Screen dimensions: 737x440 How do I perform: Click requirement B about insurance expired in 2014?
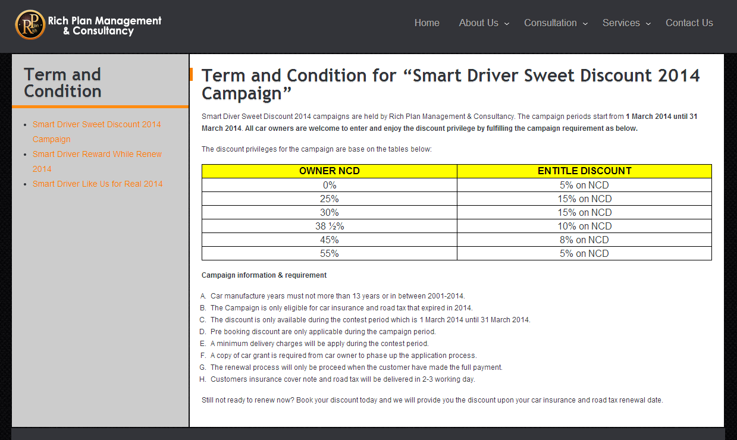pos(341,308)
